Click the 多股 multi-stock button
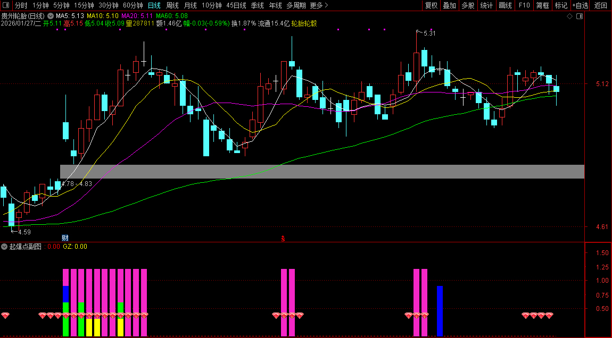The image size is (612, 338). [468, 5]
